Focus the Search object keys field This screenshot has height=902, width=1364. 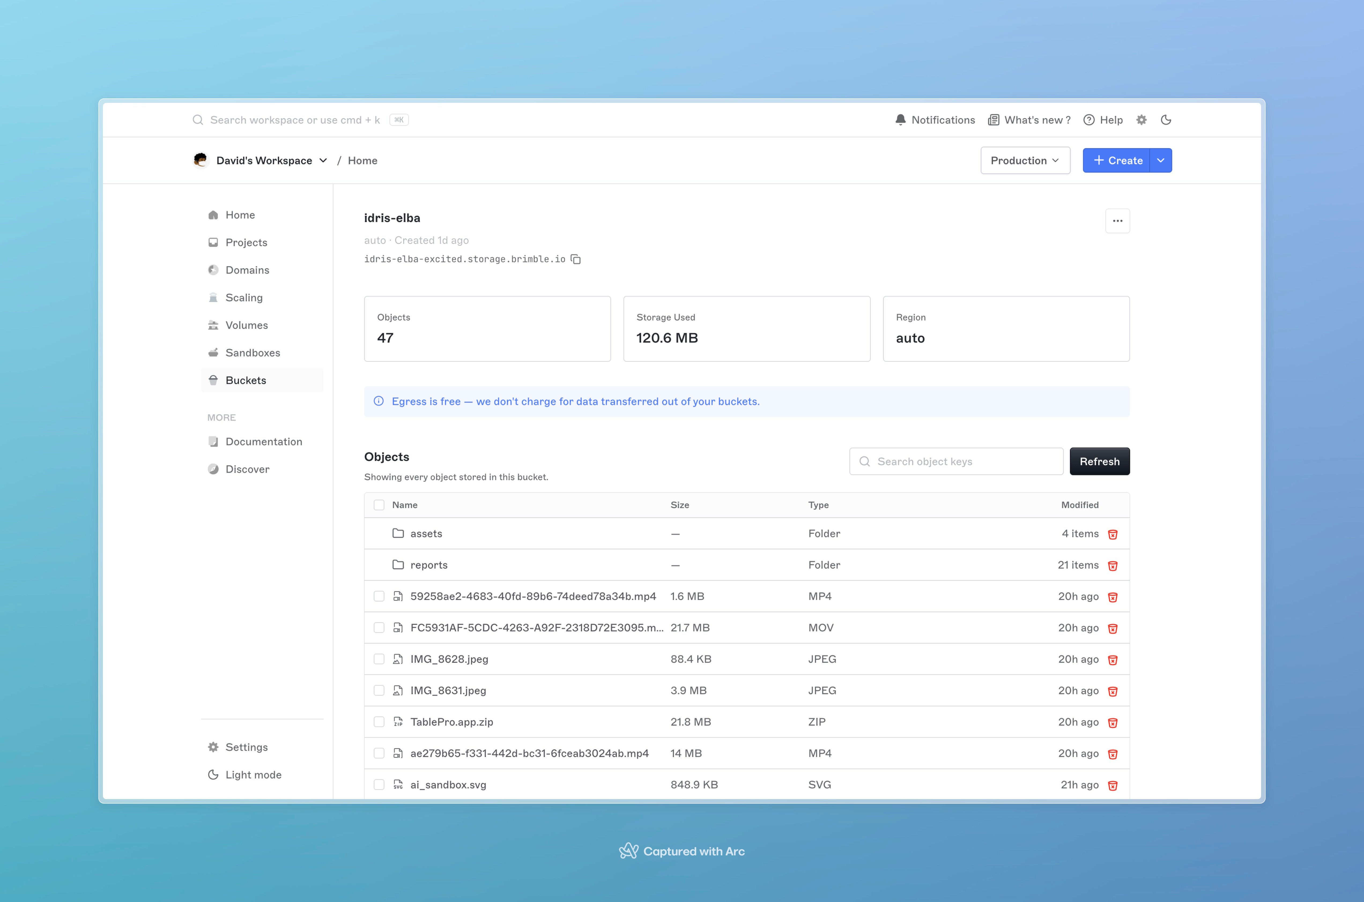956,461
